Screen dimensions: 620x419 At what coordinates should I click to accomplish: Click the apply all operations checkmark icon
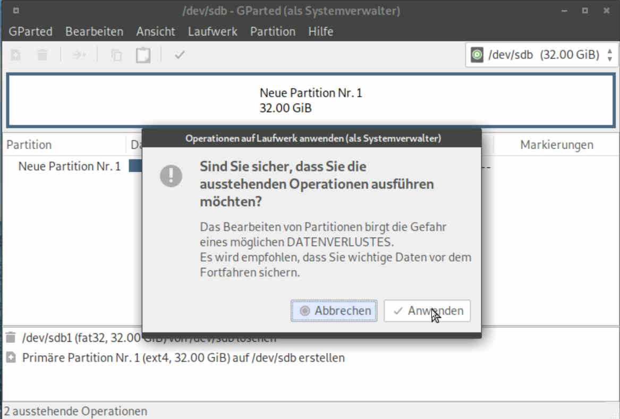tap(180, 55)
